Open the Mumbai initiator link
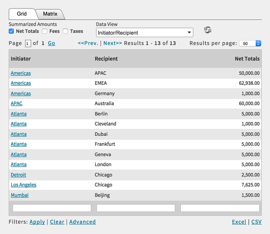270x234 pixels. click(20, 195)
